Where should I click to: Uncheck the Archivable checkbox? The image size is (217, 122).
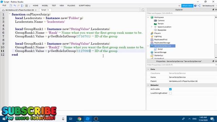pos(170,89)
